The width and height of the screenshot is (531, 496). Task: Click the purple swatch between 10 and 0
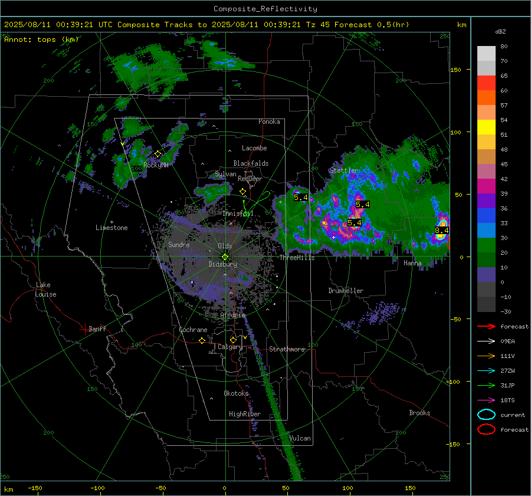coord(486,275)
